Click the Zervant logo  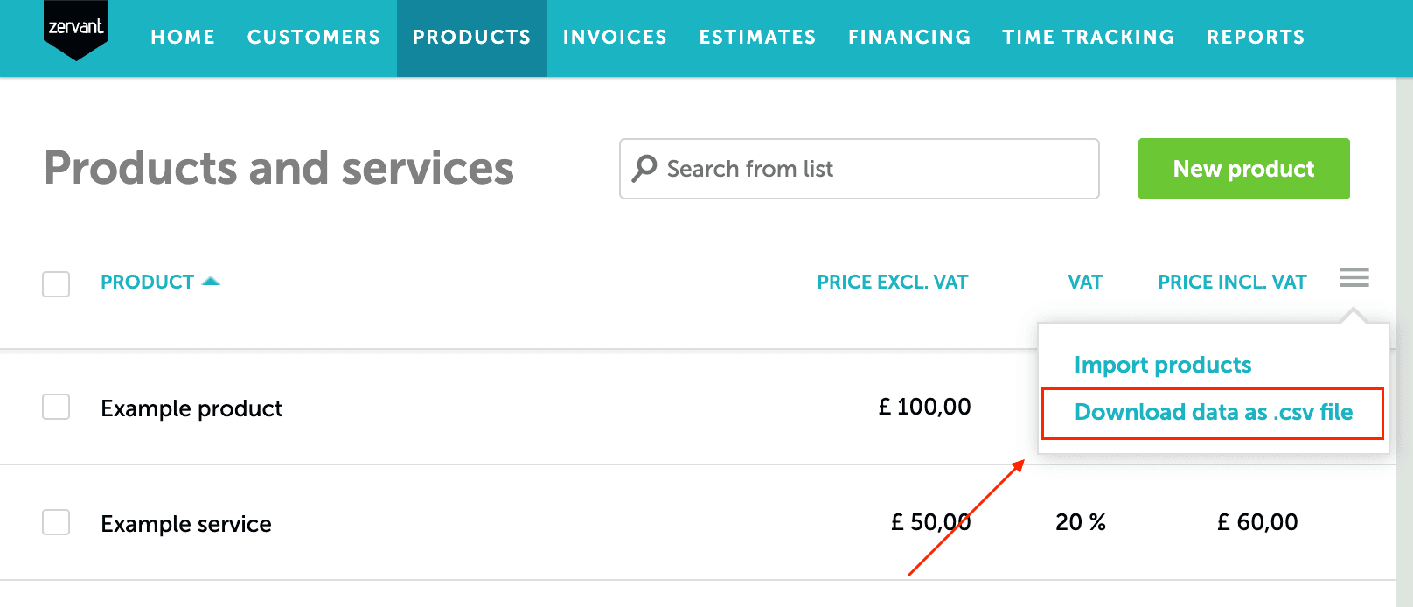[x=76, y=31]
